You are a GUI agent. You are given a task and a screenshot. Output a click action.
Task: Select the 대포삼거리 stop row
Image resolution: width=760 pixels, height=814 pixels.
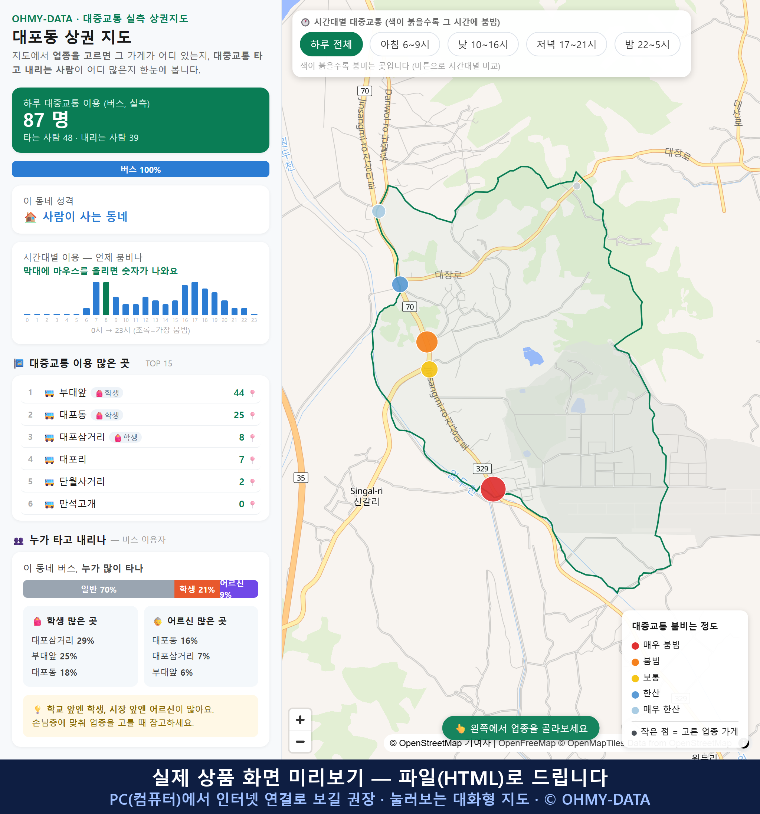(141, 437)
